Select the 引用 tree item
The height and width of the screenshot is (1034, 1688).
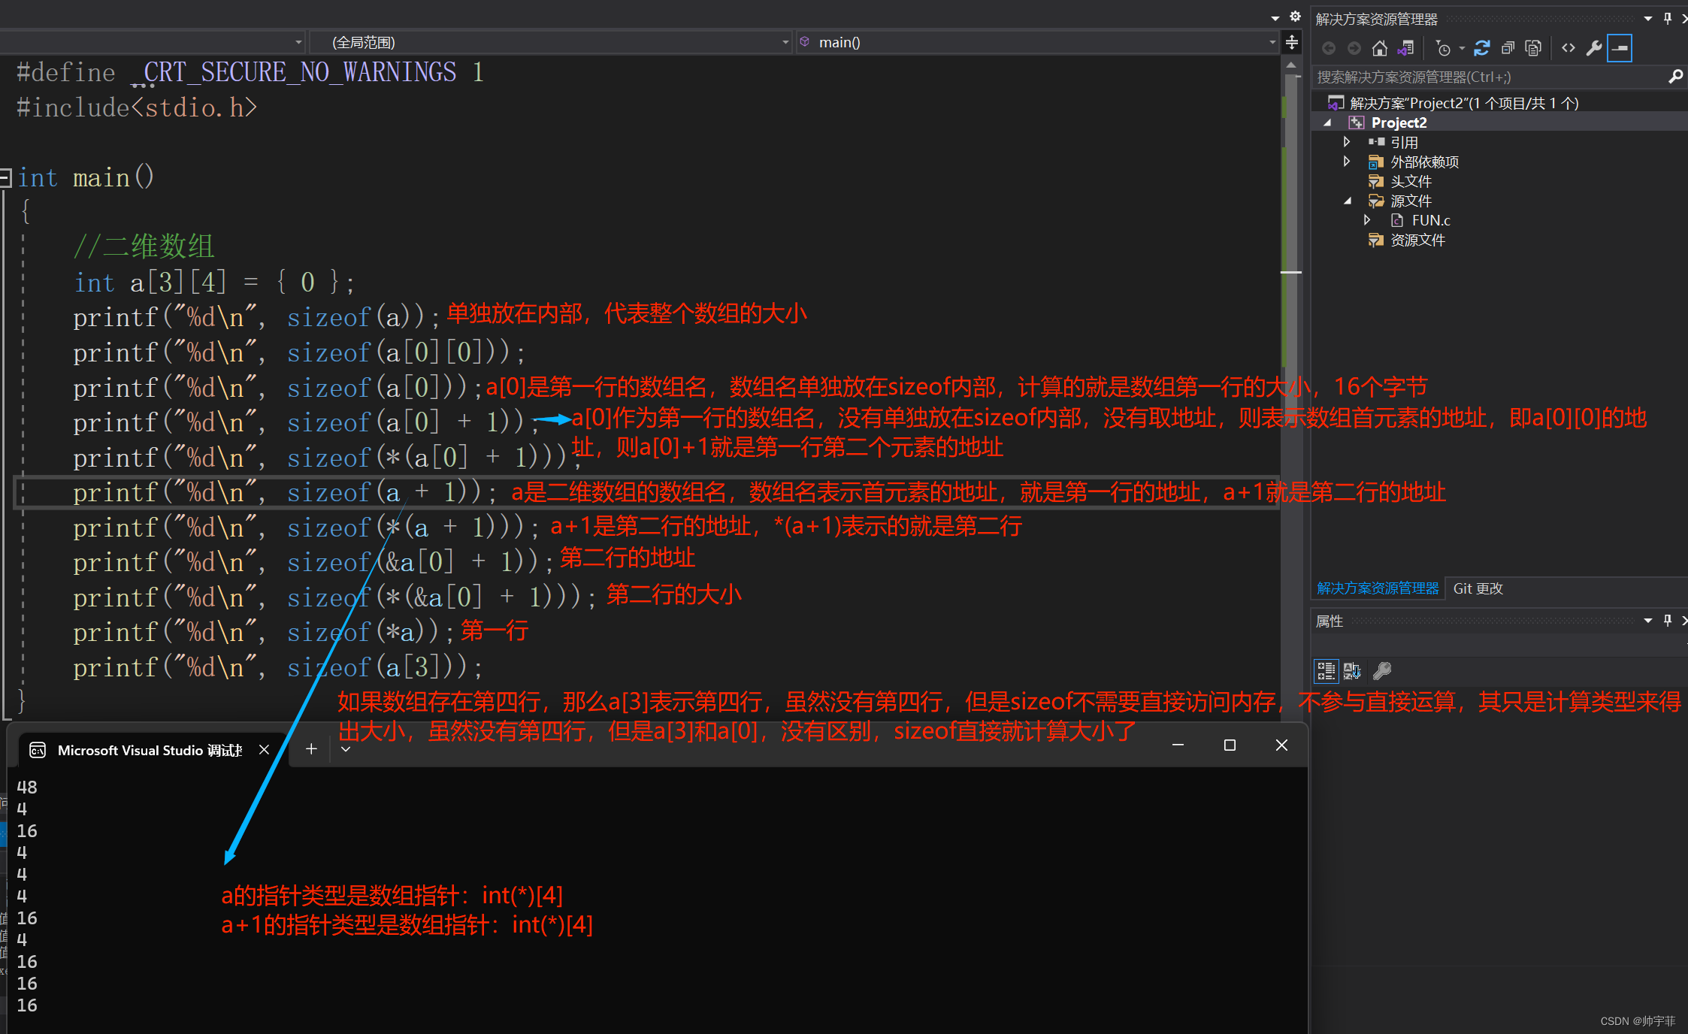(x=1404, y=142)
